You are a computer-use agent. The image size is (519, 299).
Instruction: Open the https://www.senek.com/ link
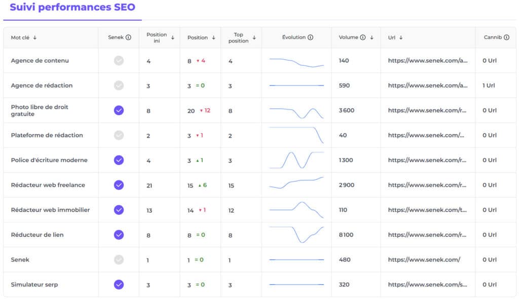coord(424,259)
